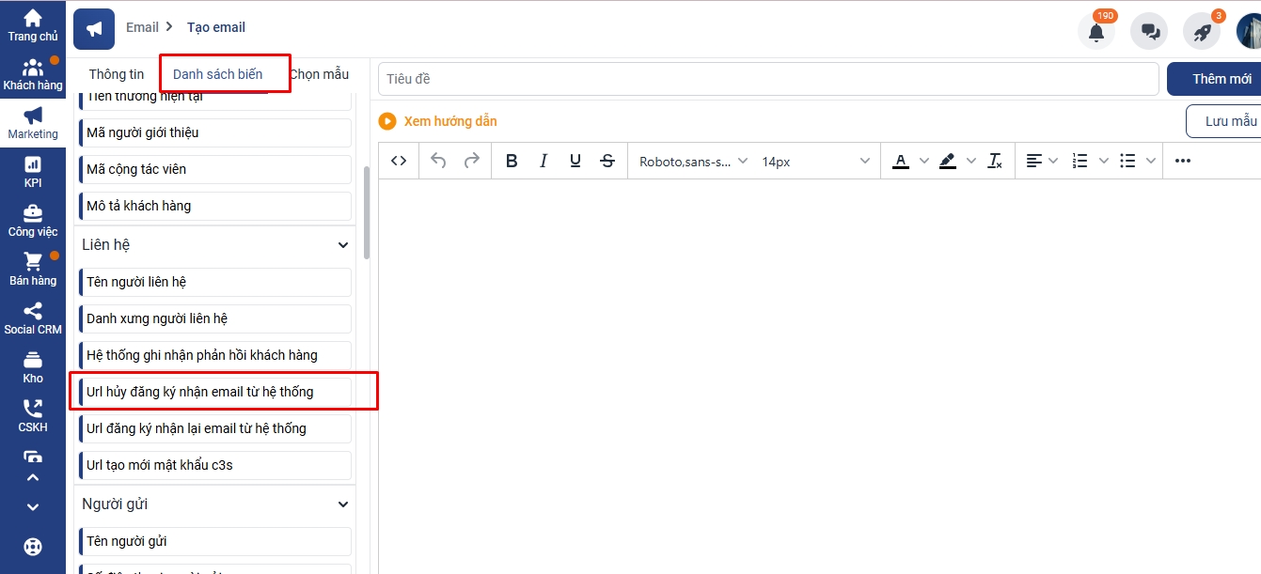Image resolution: width=1261 pixels, height=574 pixels.
Task: Click the Tiêu đề input field
Action: click(768, 79)
